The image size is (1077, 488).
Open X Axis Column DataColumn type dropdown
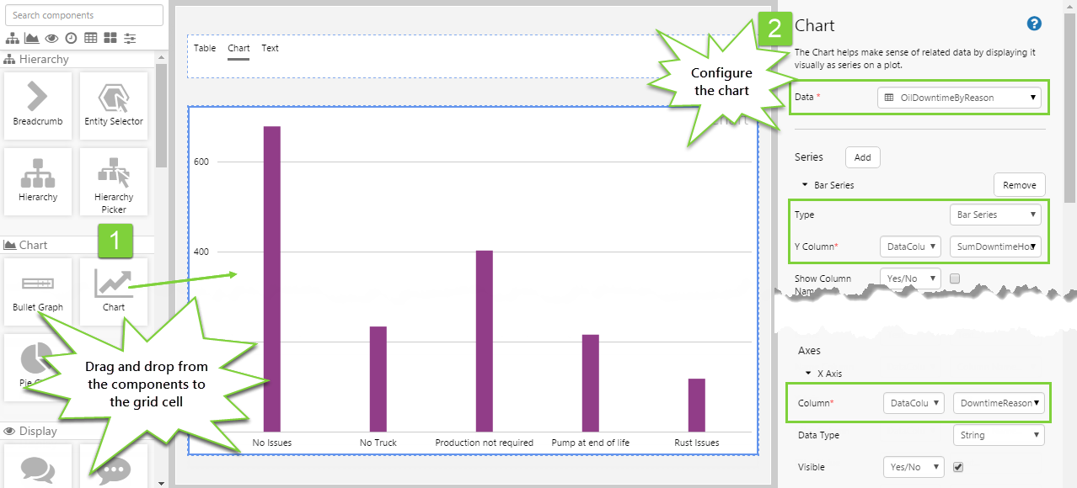point(914,403)
